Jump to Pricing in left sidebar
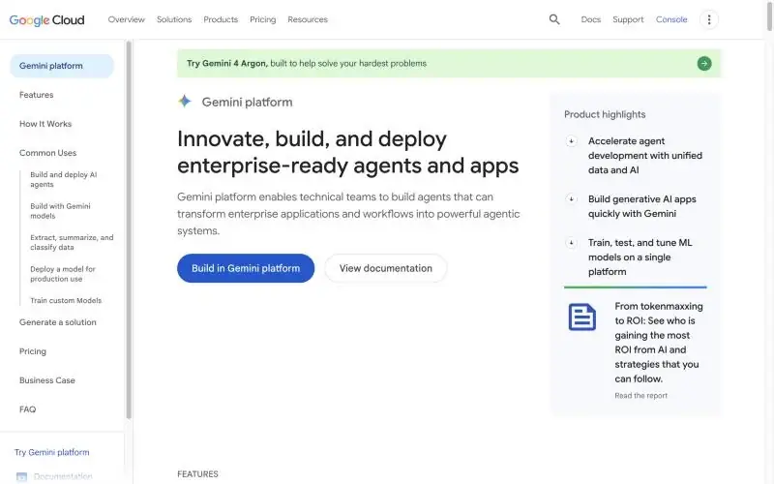This screenshot has width=774, height=484. click(33, 351)
